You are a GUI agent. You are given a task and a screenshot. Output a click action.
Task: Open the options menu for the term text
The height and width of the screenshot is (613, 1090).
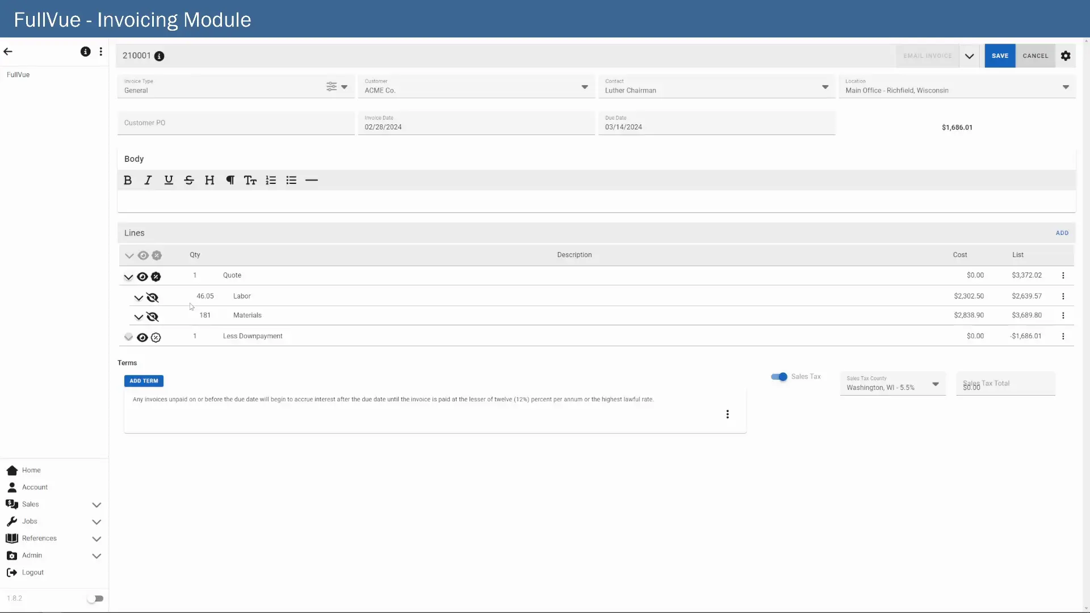click(727, 414)
